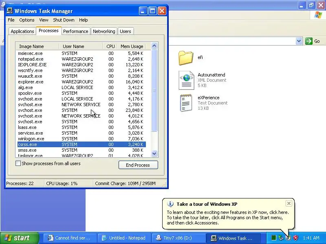Select svchost.exe run by LOCAL SERVICE
The image size is (326, 244).
pos(81,99)
